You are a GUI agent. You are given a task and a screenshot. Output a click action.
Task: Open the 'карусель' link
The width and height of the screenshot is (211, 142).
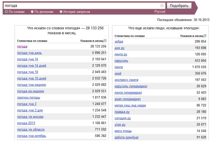121,61
